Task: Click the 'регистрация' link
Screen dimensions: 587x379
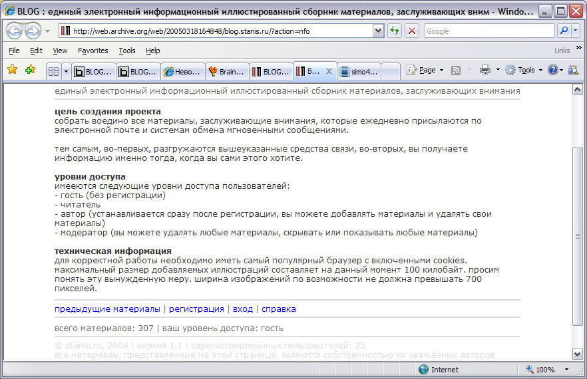Action: (x=196, y=309)
